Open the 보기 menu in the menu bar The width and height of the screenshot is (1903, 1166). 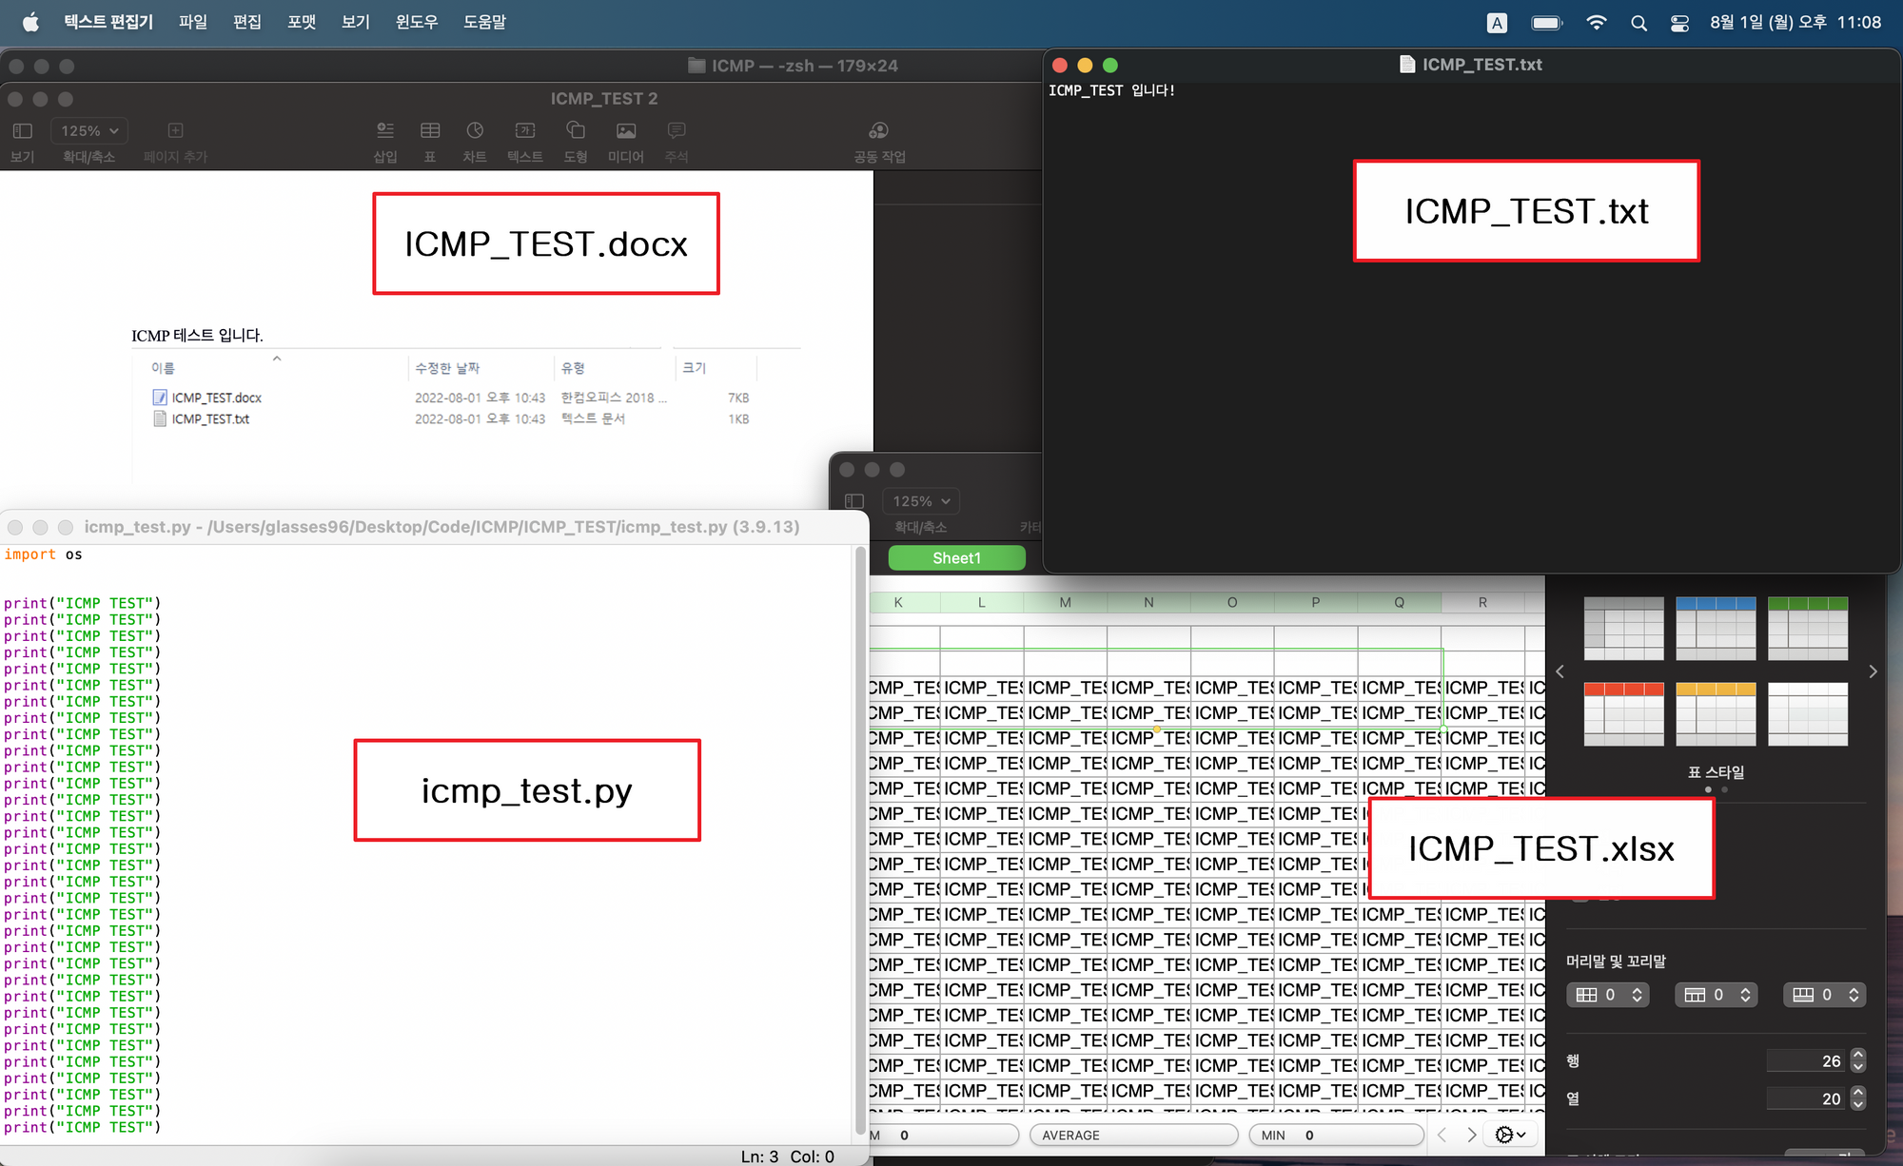356,22
